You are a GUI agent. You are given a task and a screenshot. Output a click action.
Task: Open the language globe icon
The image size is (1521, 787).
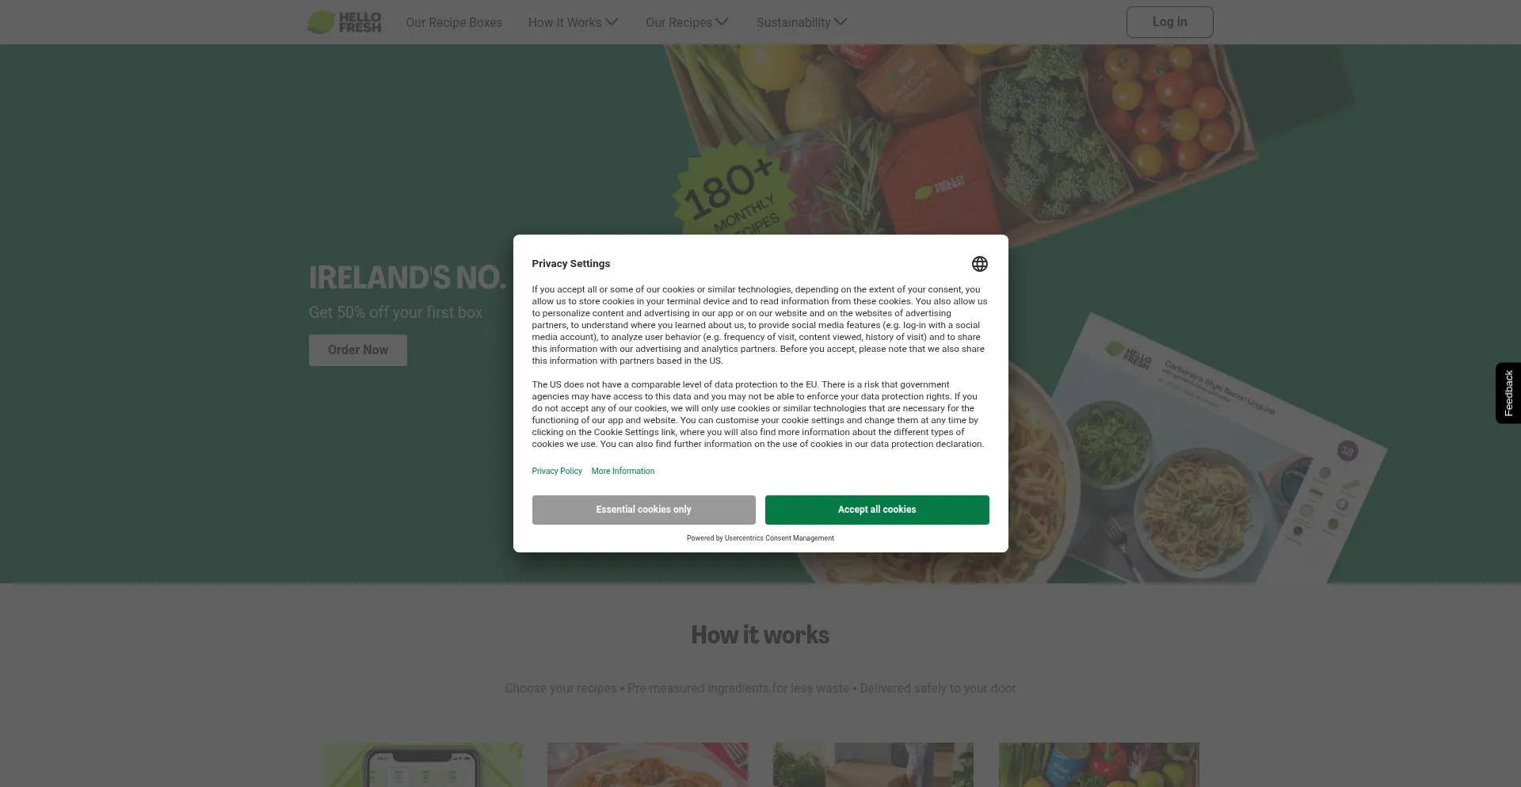click(979, 264)
